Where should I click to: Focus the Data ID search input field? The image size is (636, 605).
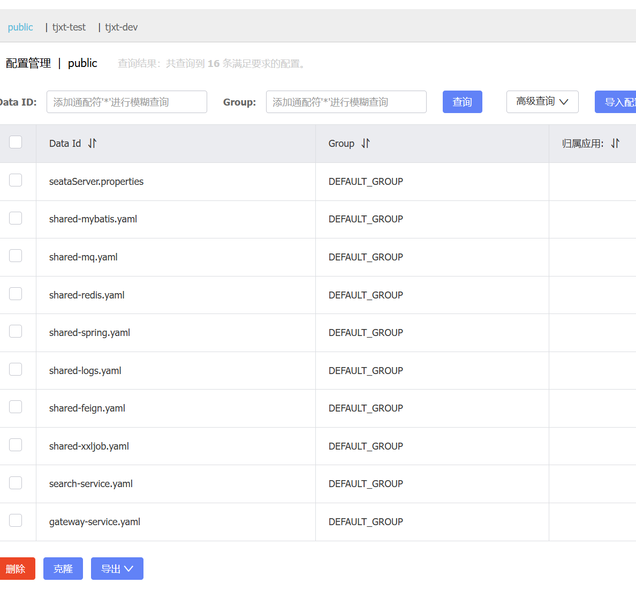126,101
